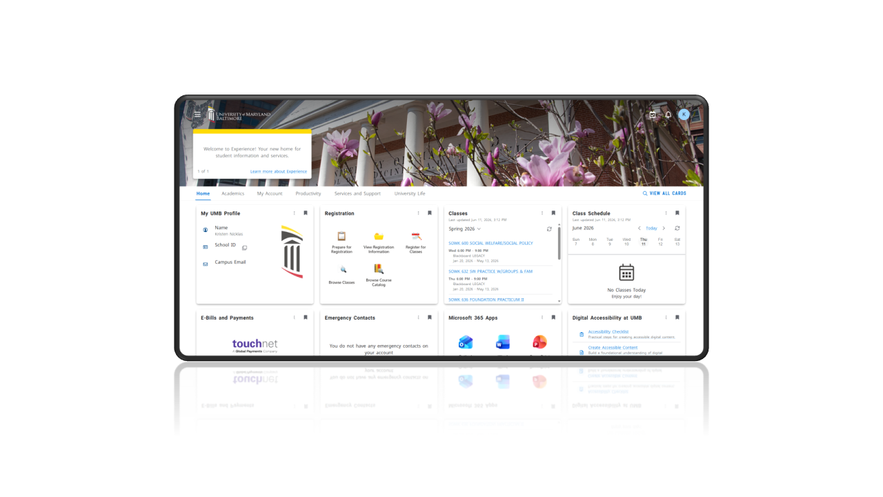Open the hamburger navigation menu
Viewport: 883px width, 497px height.
[x=197, y=115]
